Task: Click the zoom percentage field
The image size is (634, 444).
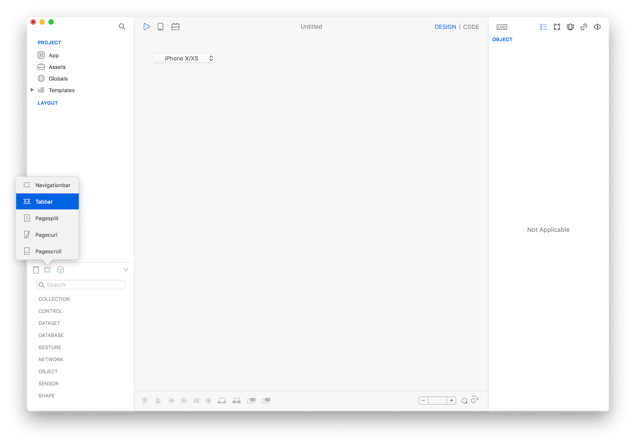Action: [x=437, y=400]
